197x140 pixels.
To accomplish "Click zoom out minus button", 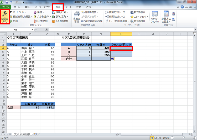I will point(172,138).
